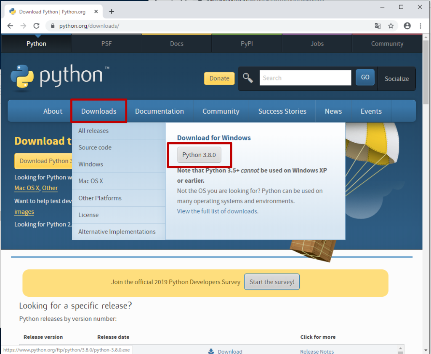
Task: Open the Chrome three-dot menu
Action: click(420, 26)
